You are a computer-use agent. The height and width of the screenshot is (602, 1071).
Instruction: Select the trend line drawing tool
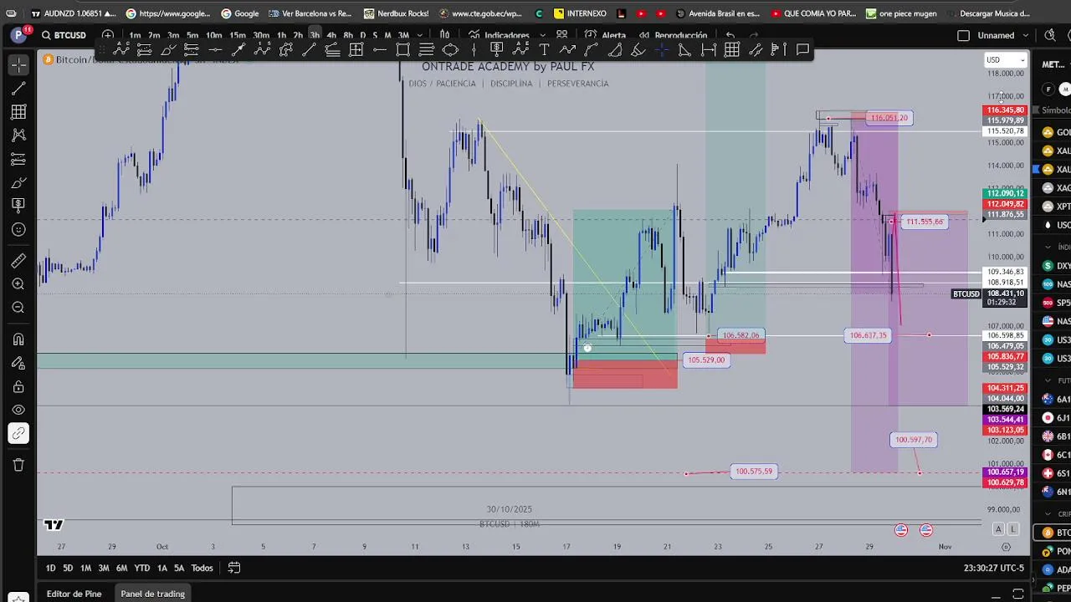18,88
